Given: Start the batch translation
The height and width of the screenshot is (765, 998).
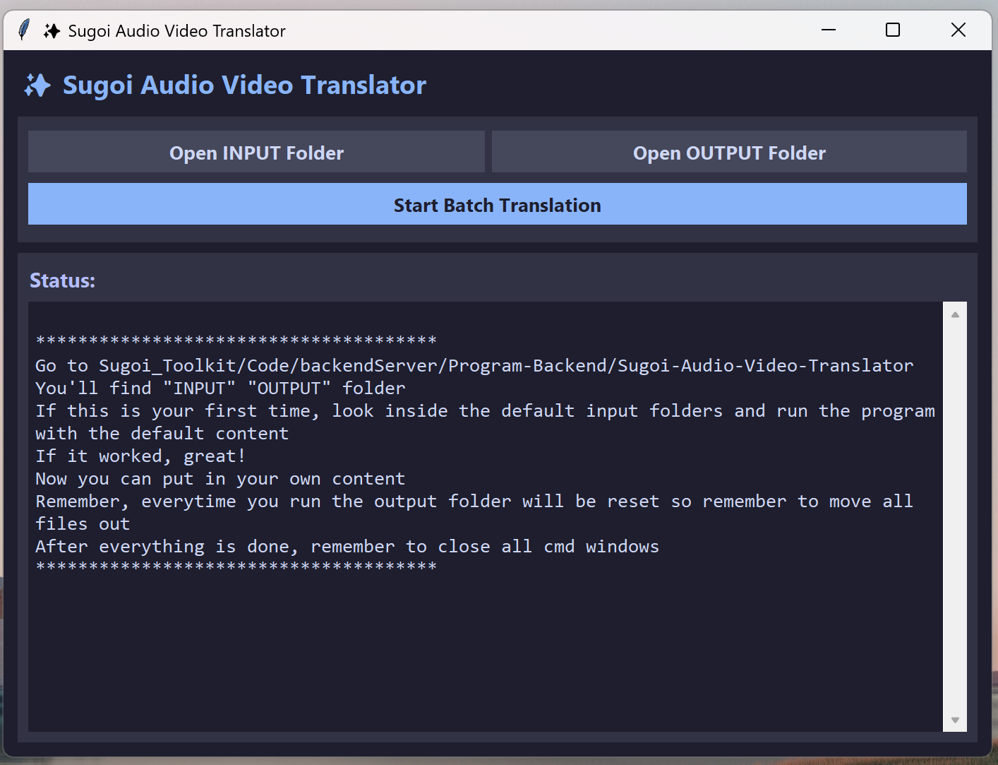Looking at the screenshot, I should (497, 205).
